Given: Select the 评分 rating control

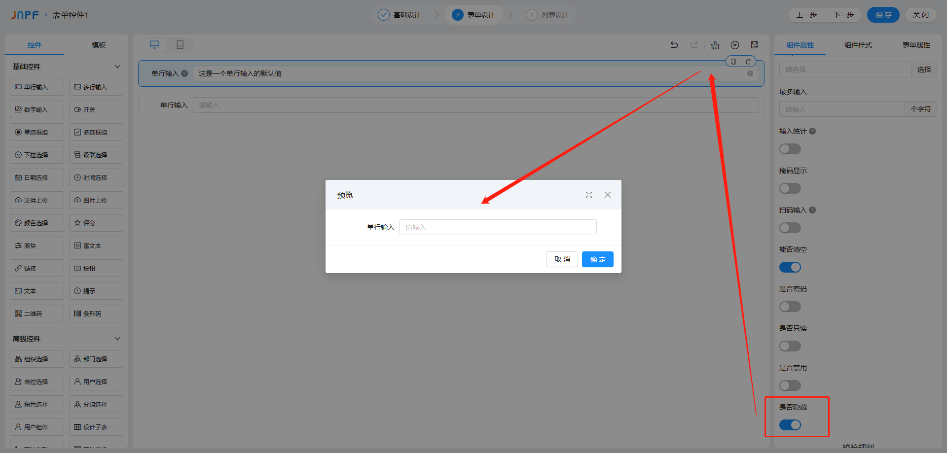Looking at the screenshot, I should pos(96,223).
